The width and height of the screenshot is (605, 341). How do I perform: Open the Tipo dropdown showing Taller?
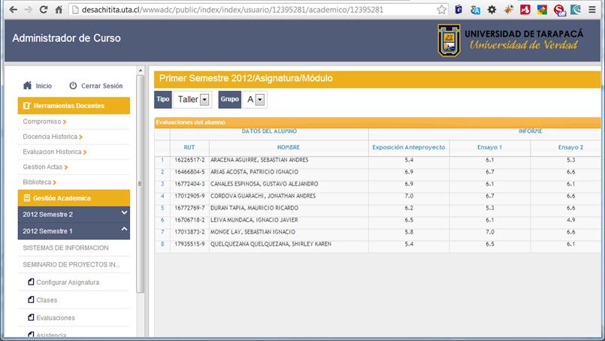(193, 99)
